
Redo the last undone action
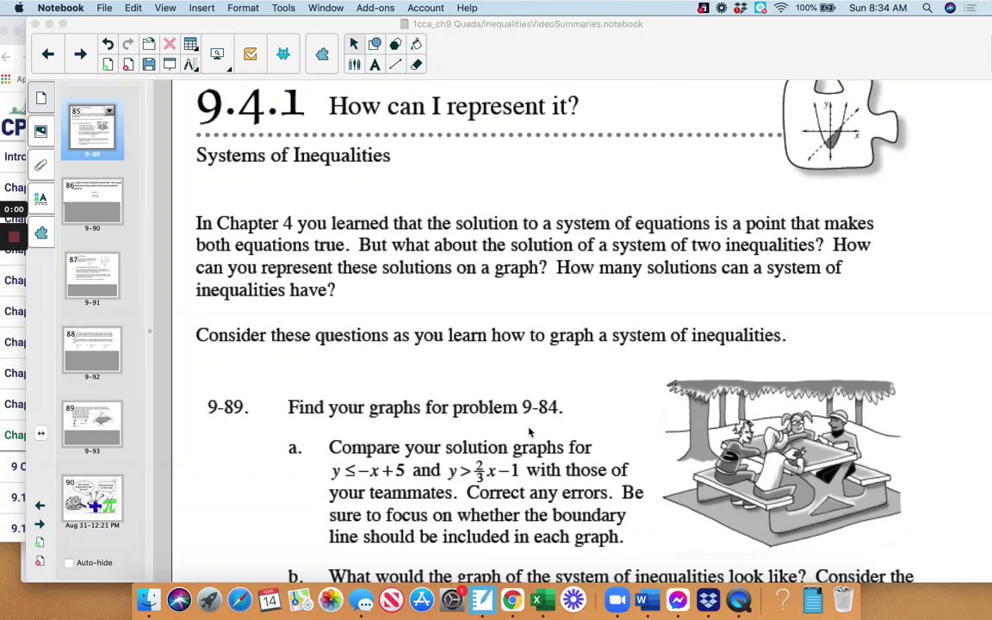pos(128,44)
